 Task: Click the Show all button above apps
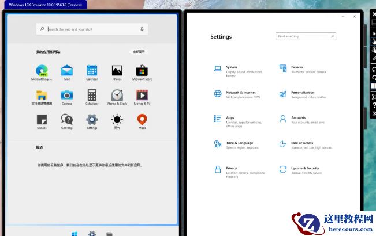pyautogui.click(x=139, y=52)
